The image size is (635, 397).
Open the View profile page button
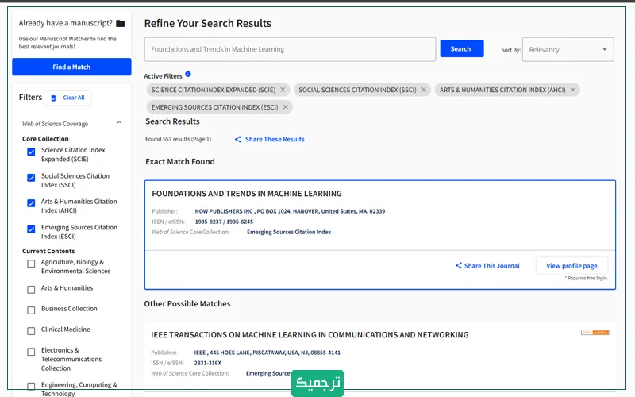[x=571, y=266]
